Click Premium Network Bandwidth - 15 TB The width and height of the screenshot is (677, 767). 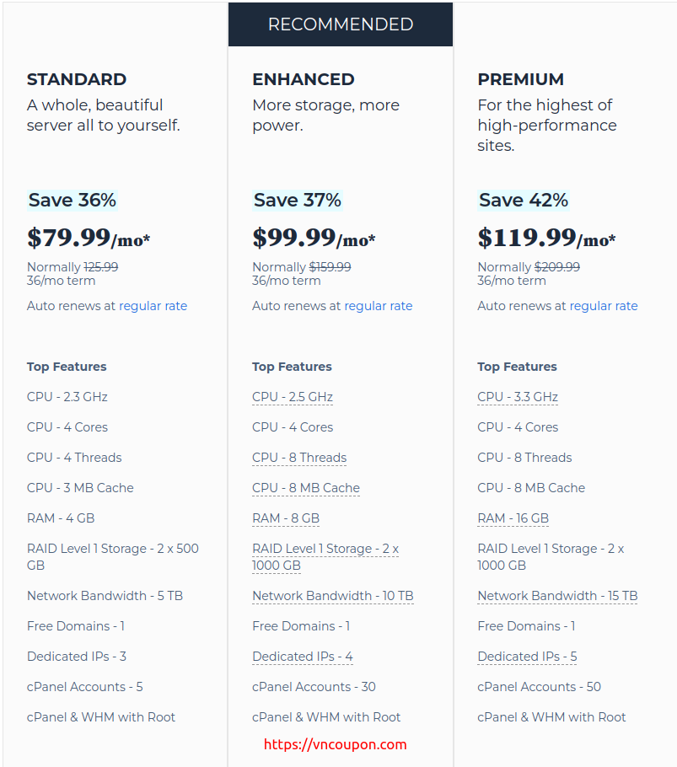pyautogui.click(x=557, y=596)
